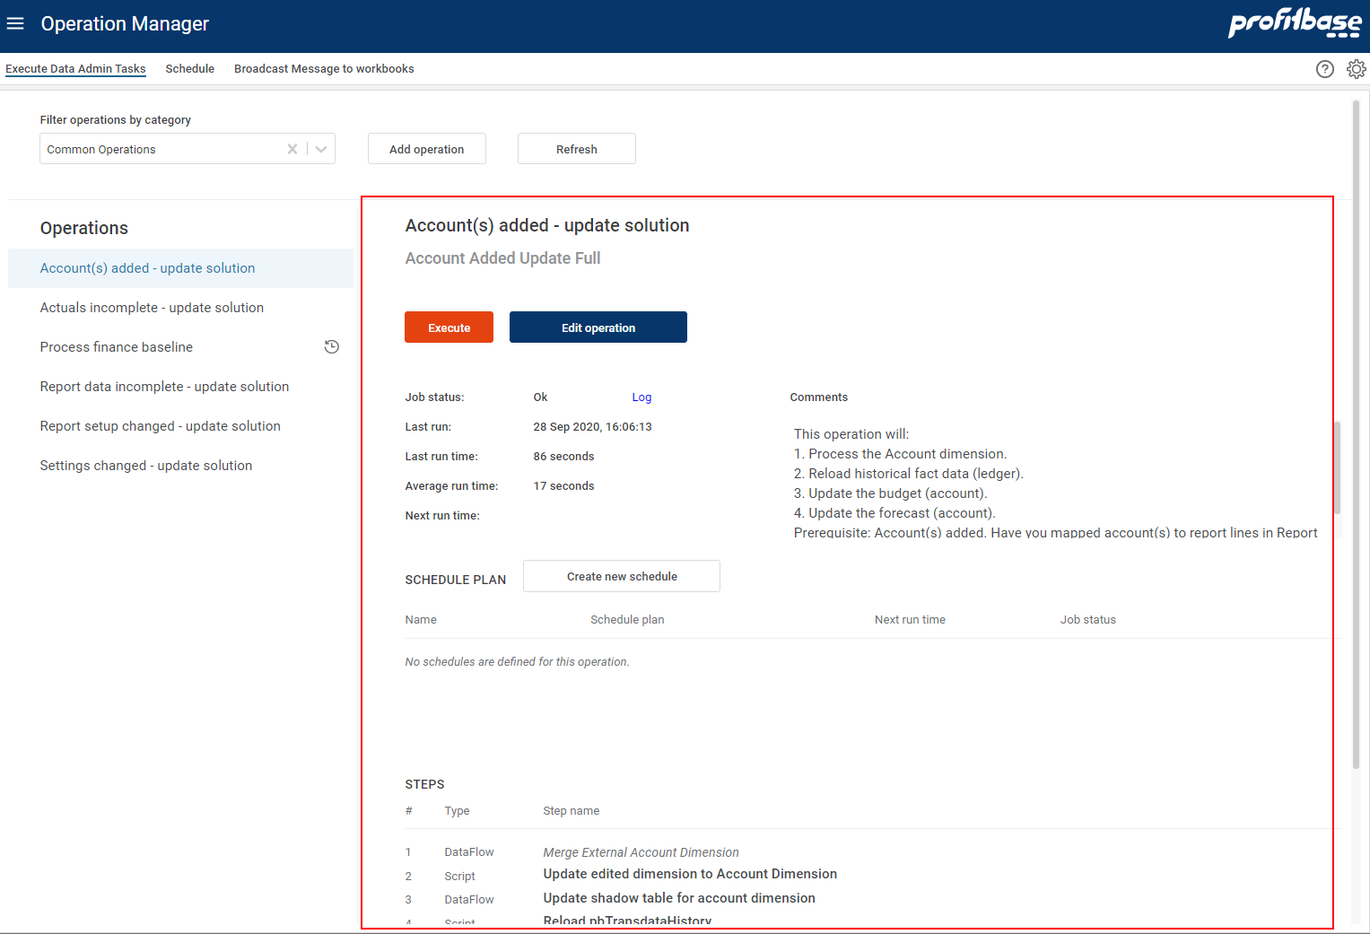Open Broadcast Message to workbooks tab
This screenshot has width=1370, height=934.
coord(324,69)
